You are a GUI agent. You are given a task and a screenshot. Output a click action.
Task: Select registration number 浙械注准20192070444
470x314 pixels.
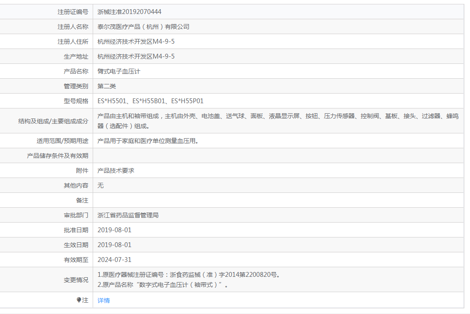[129, 12]
